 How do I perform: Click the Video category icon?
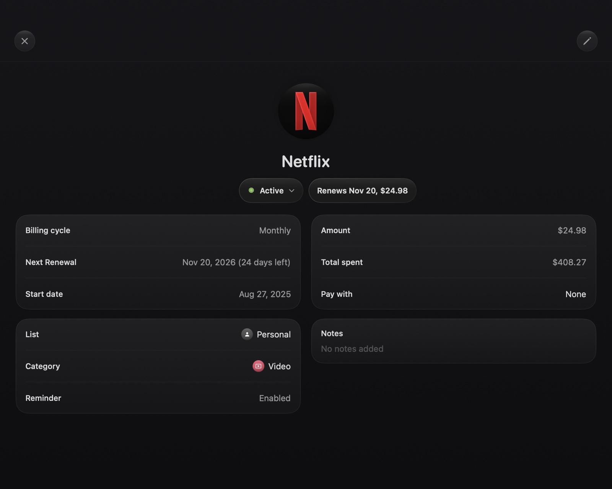coord(259,366)
